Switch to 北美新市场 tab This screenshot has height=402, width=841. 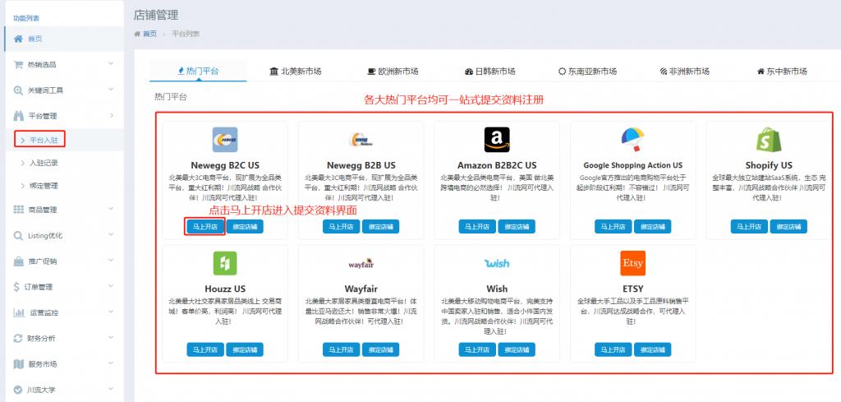(x=295, y=71)
